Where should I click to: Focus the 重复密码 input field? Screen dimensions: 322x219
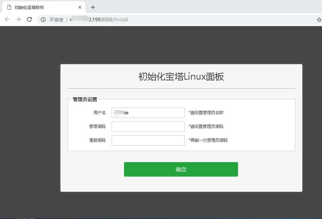coord(148,140)
